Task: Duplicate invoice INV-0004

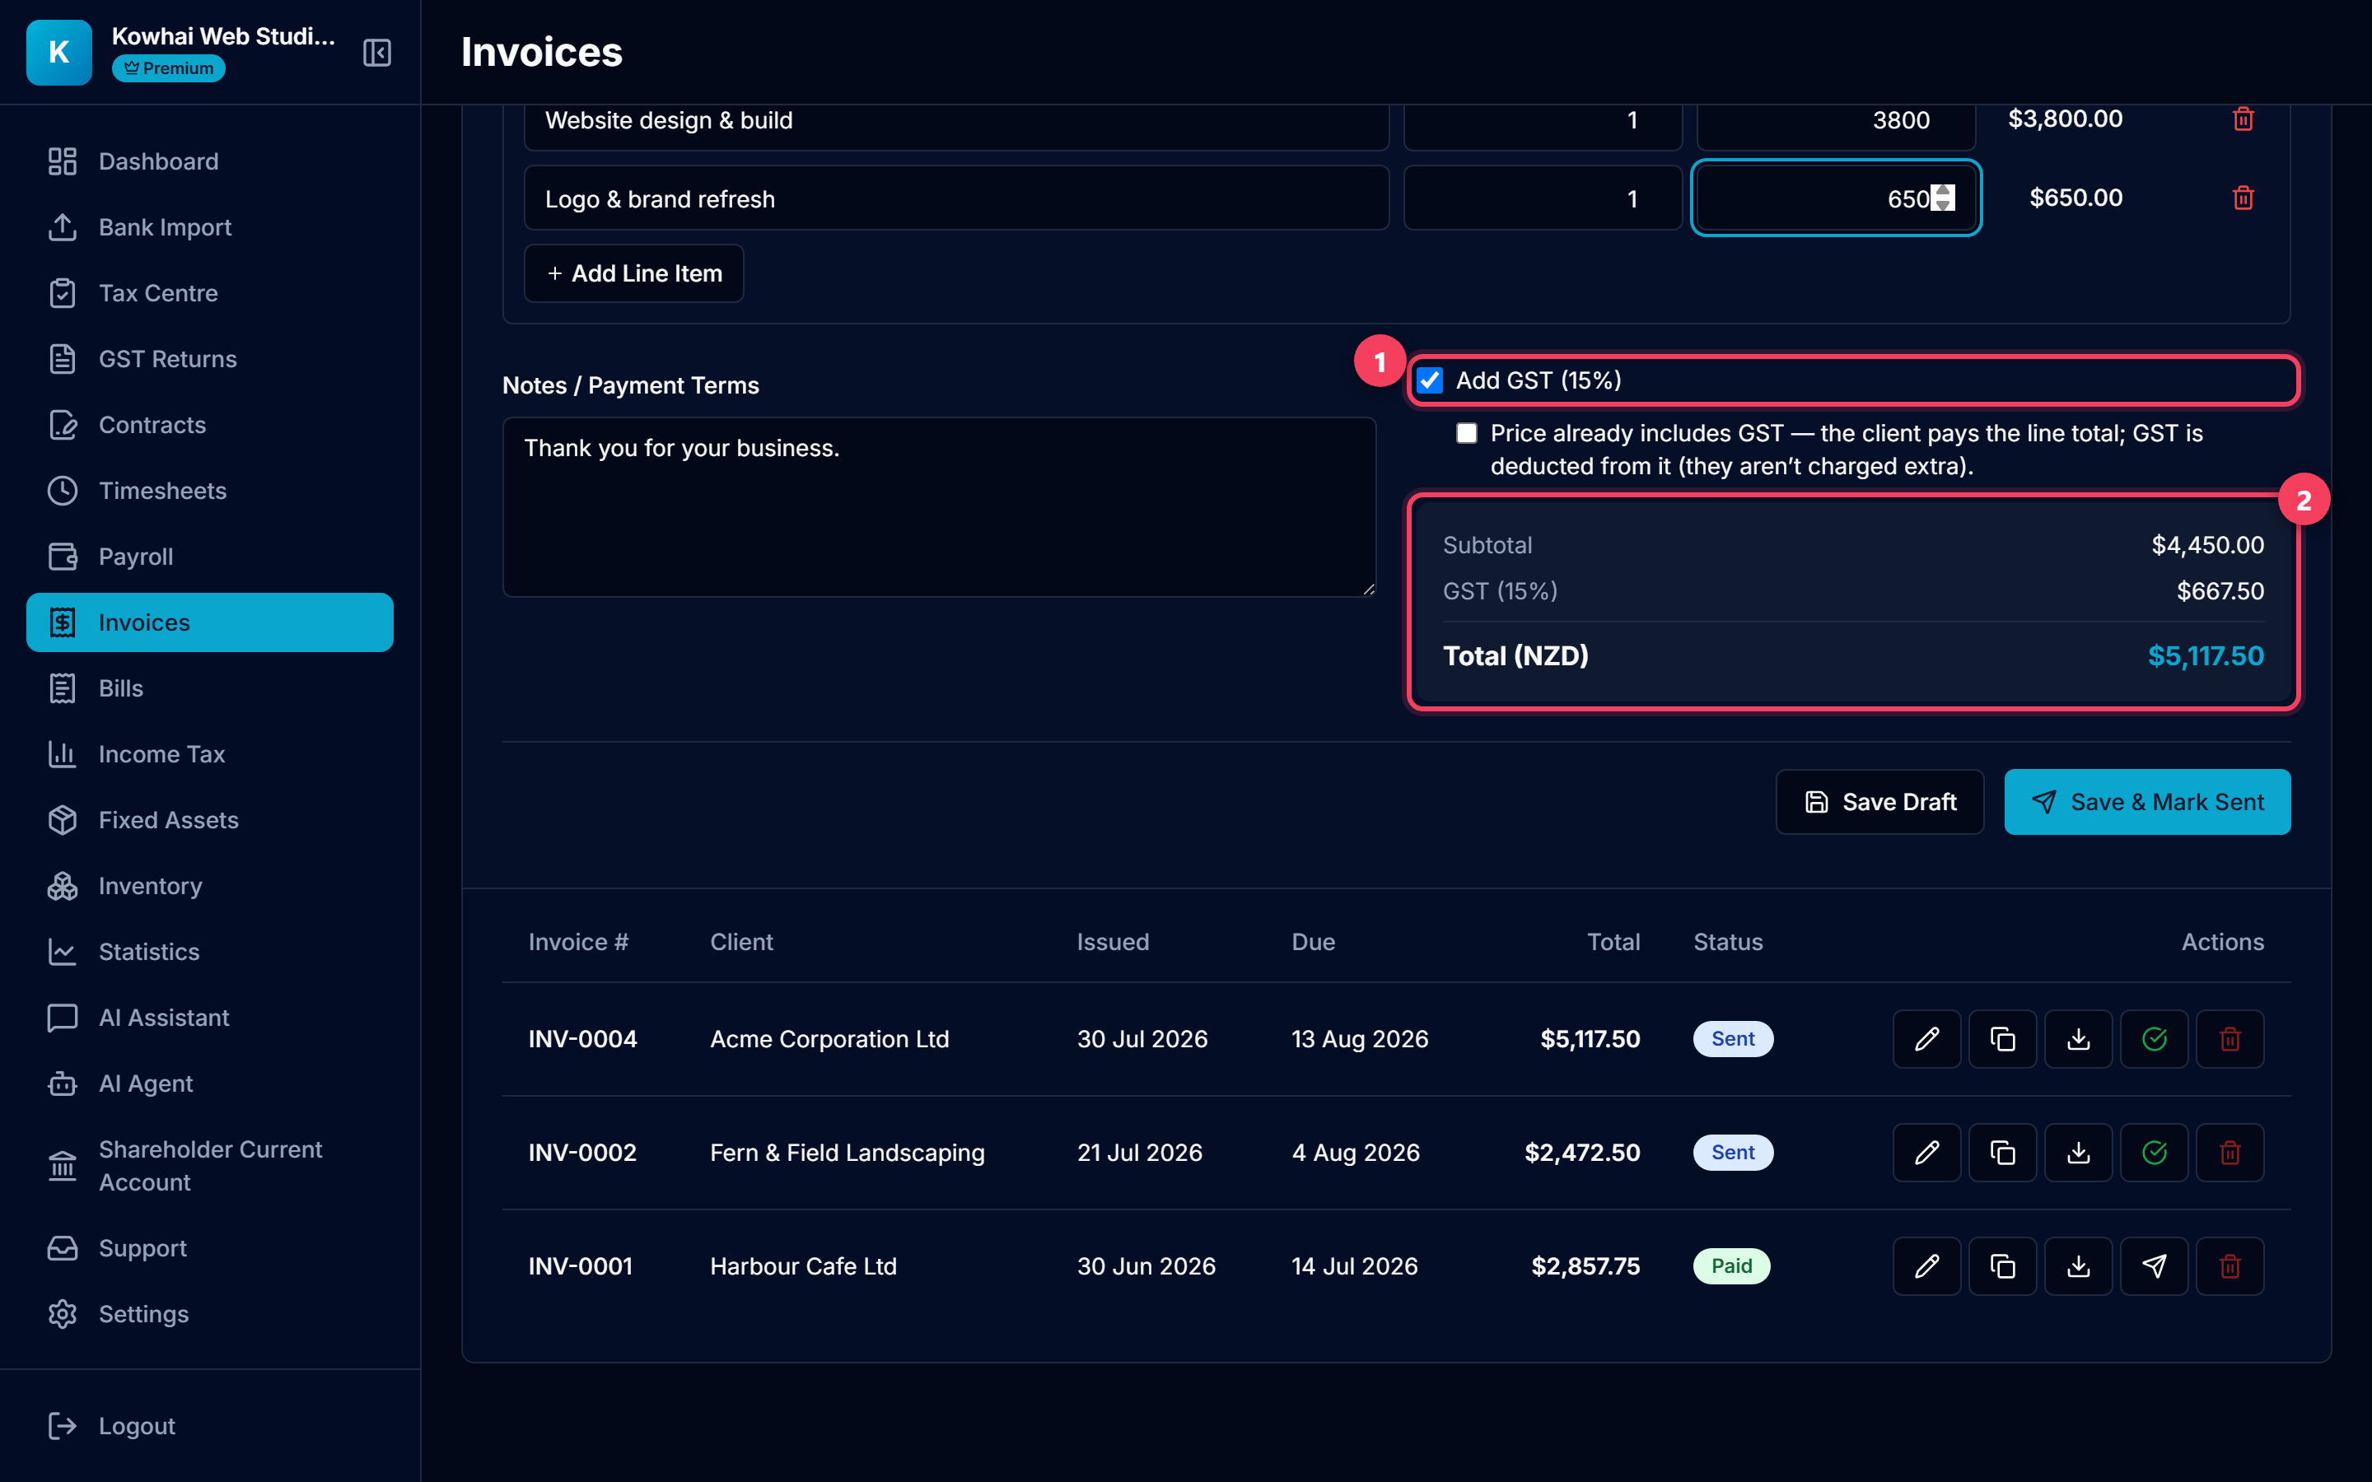Action: pyautogui.click(x=2002, y=1039)
